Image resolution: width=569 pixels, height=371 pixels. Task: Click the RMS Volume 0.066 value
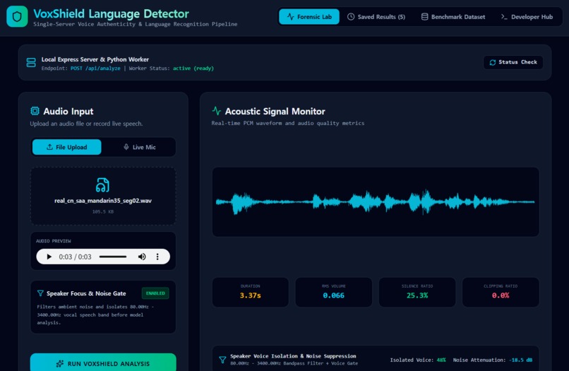point(333,295)
